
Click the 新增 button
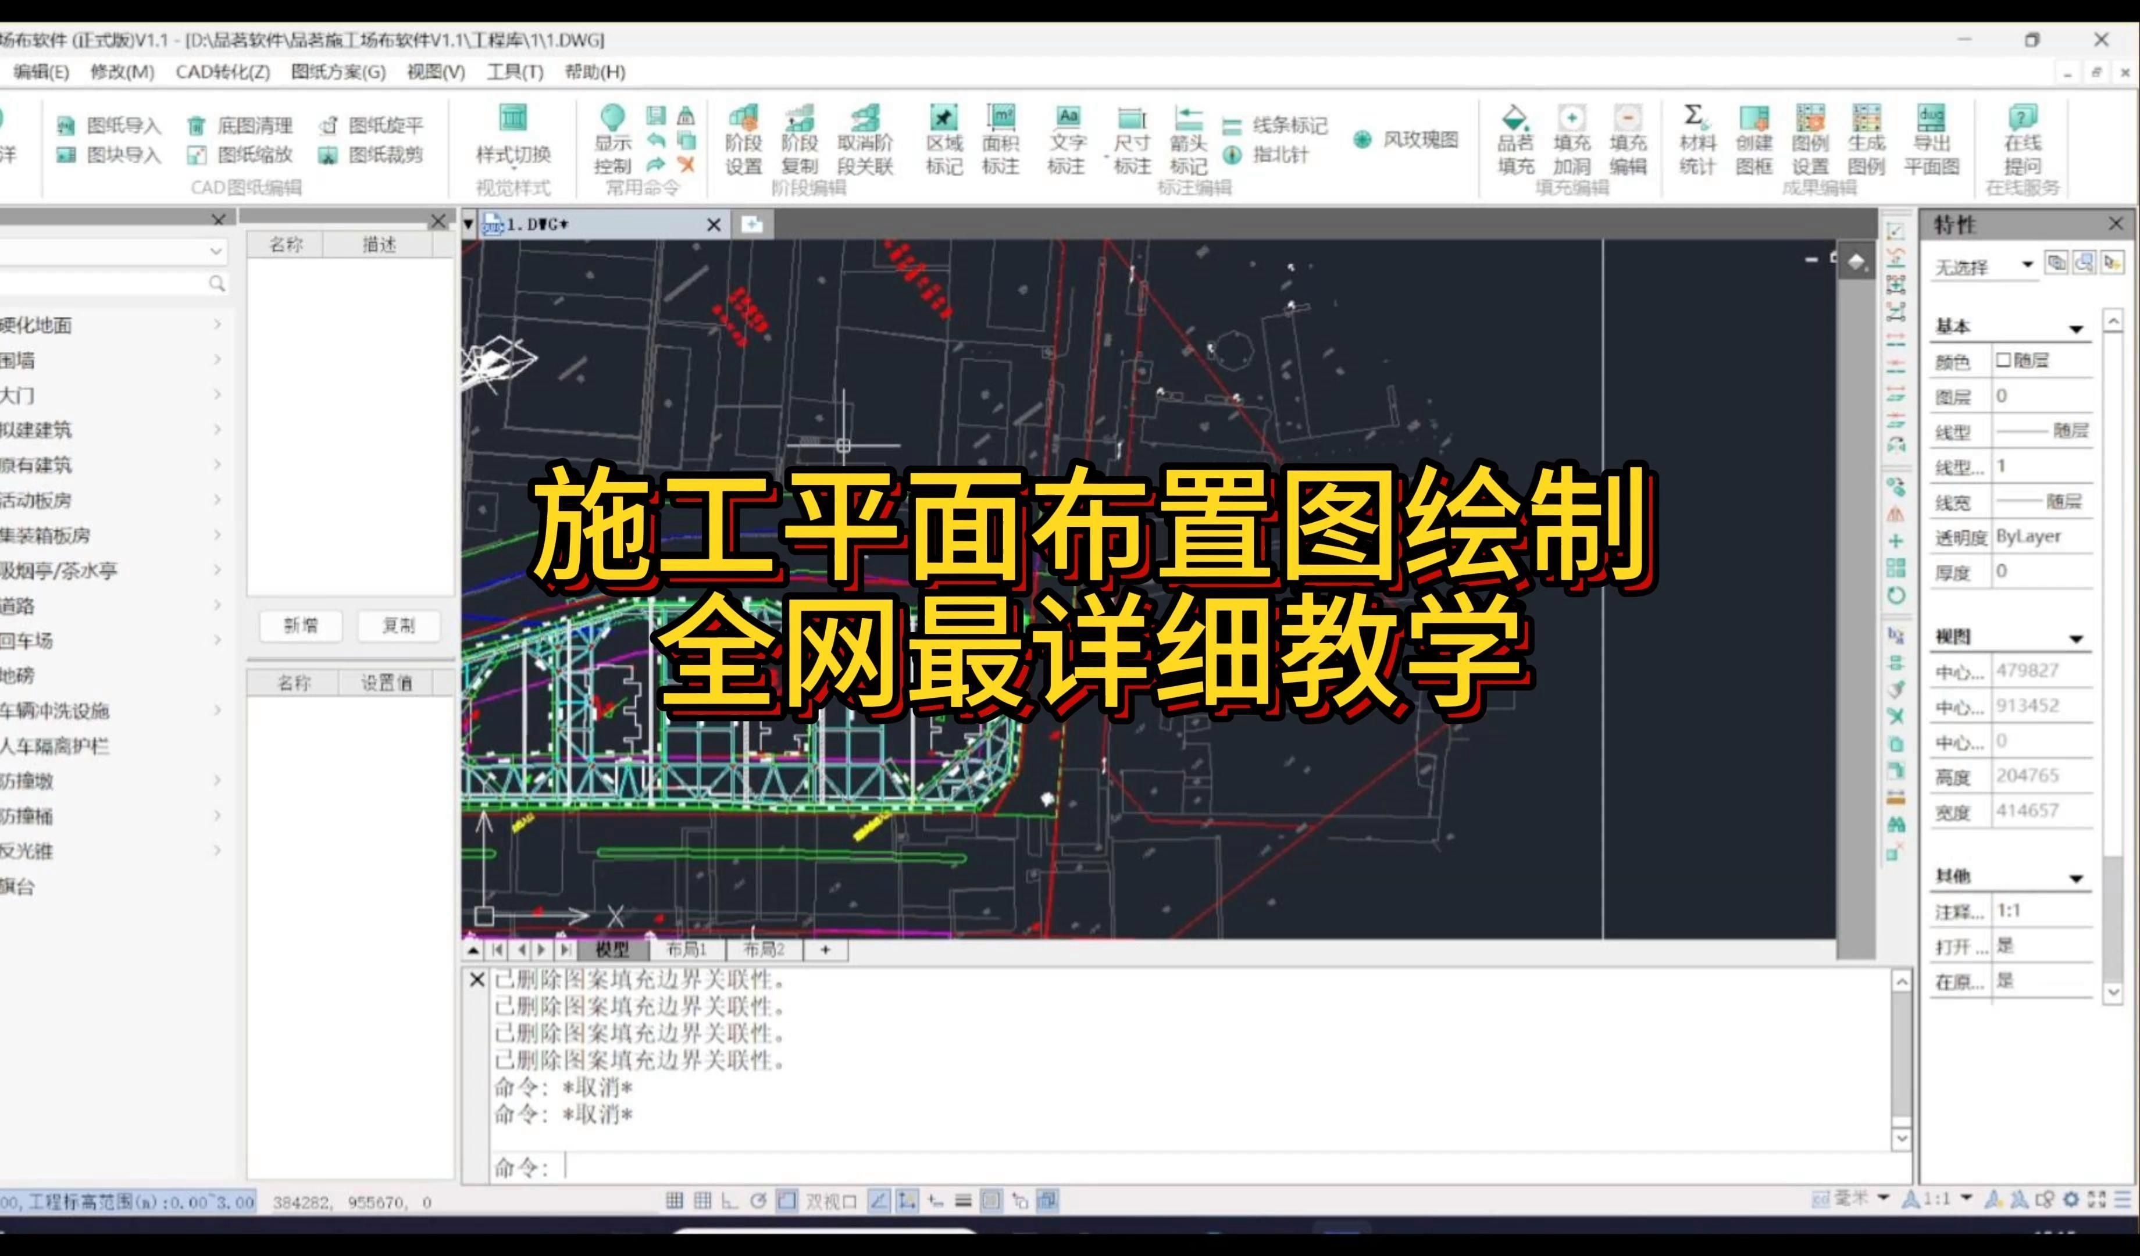coord(301,626)
